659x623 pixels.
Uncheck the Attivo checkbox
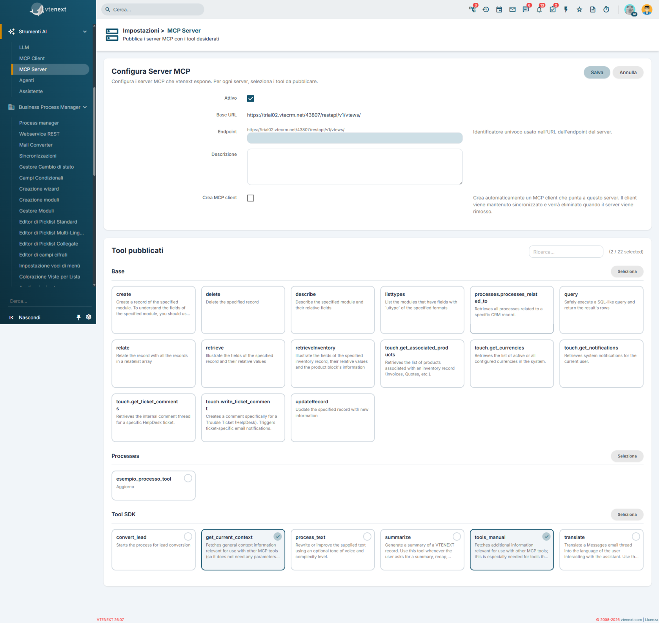(x=251, y=98)
